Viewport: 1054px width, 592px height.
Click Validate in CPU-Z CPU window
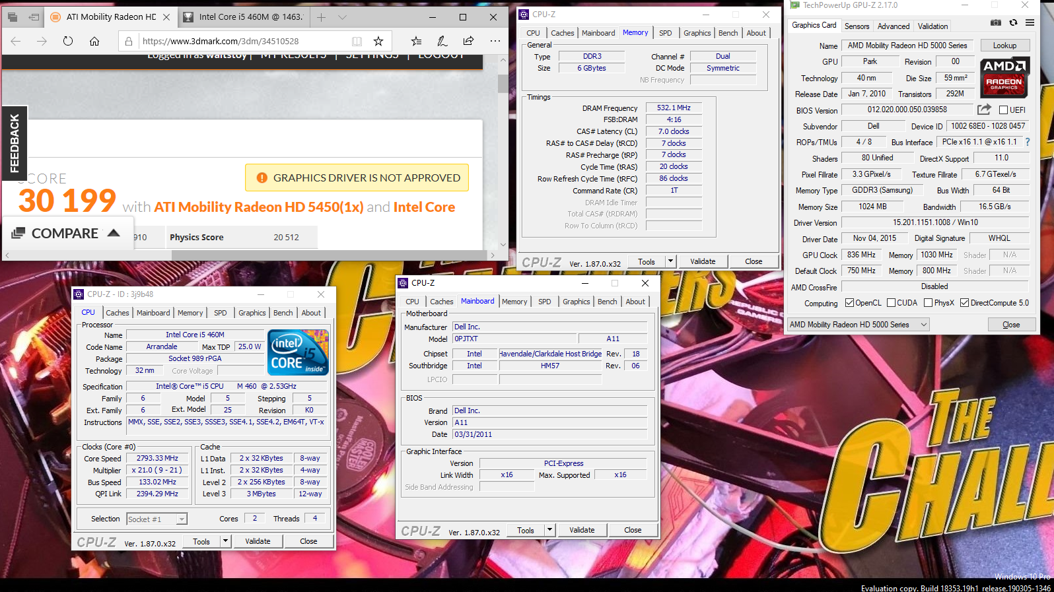point(258,541)
